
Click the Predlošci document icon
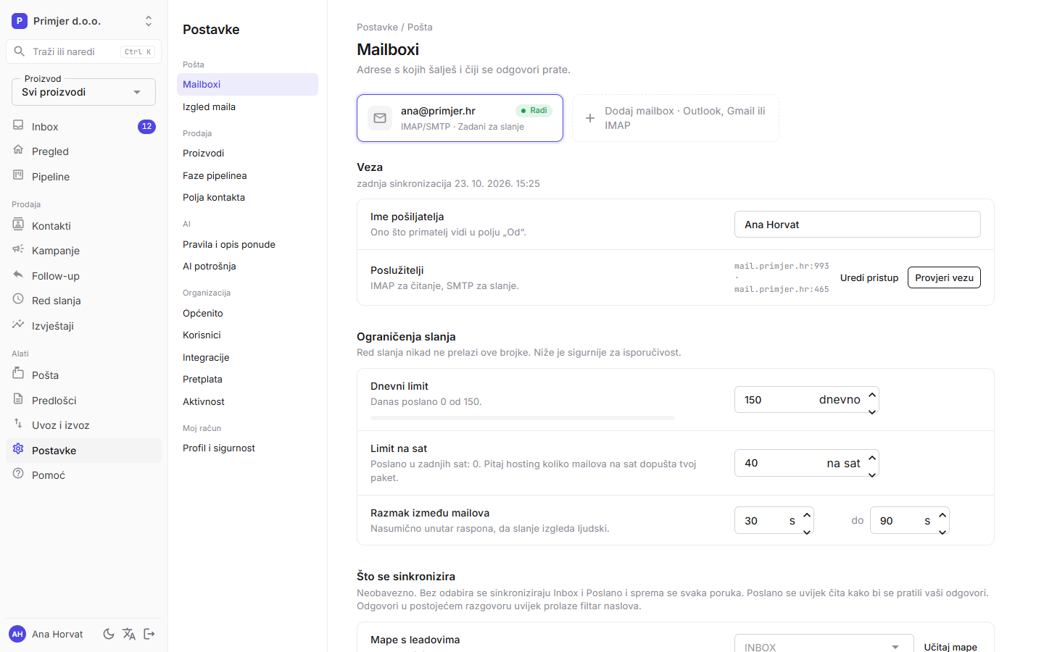click(x=18, y=399)
